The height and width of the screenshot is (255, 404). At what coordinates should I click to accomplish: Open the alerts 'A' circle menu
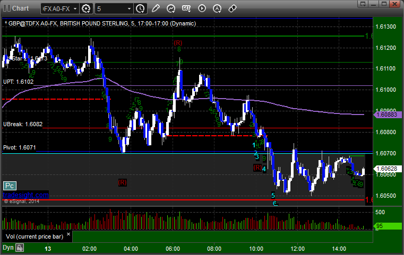pos(217,8)
